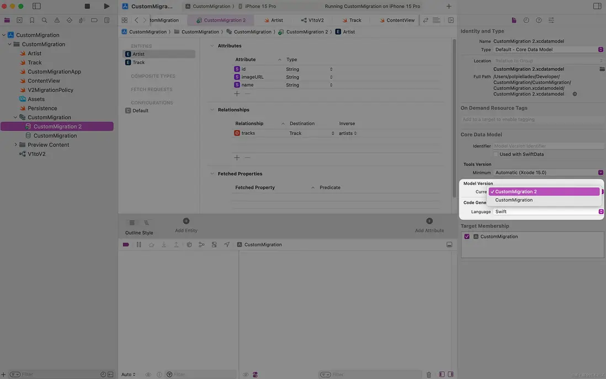The height and width of the screenshot is (379, 606).
Task: Select graph editor style icon
Action: [x=146, y=223]
